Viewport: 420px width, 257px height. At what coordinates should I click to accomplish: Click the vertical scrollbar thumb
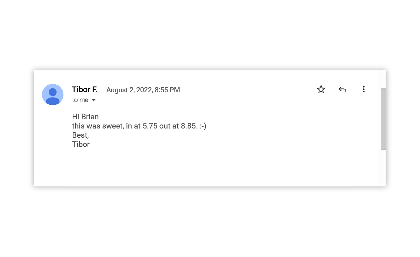[x=383, y=119]
